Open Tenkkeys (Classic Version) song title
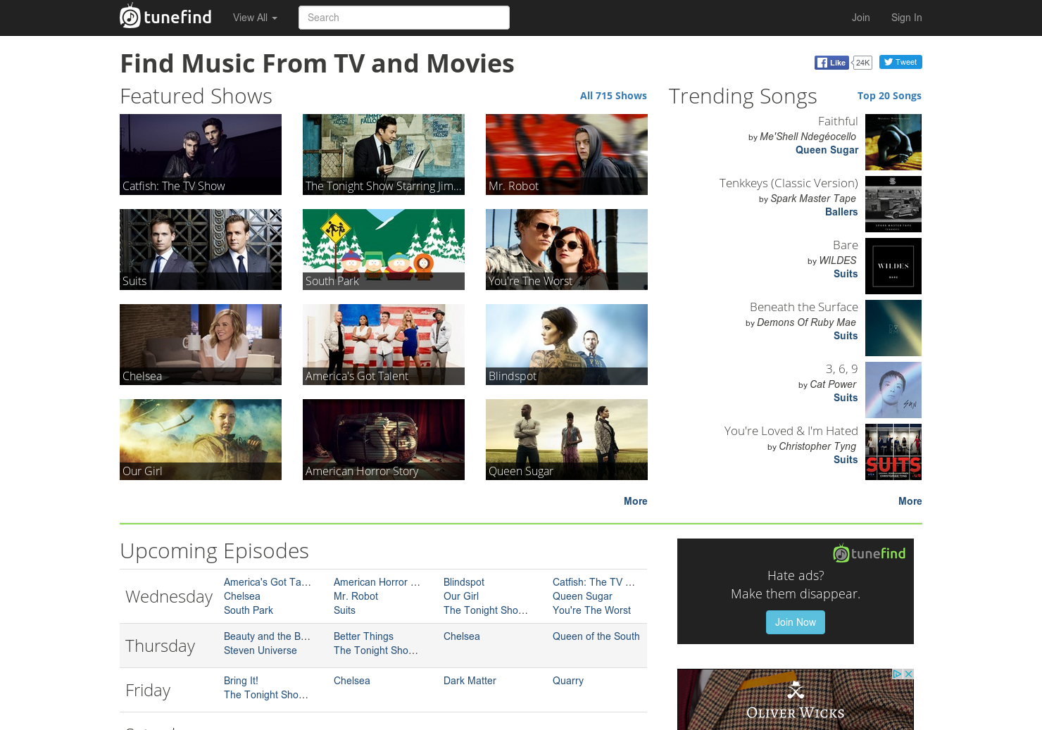This screenshot has height=730, width=1042. [x=789, y=183]
